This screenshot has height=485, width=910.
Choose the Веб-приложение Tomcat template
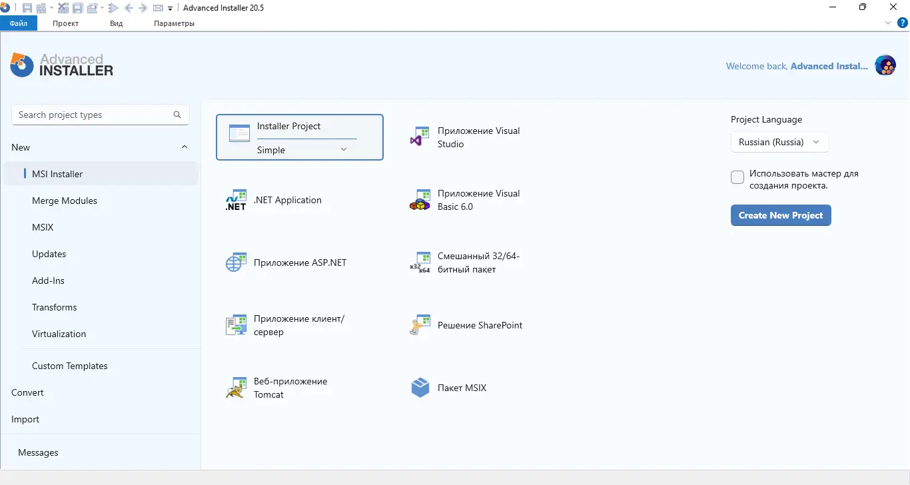point(290,387)
